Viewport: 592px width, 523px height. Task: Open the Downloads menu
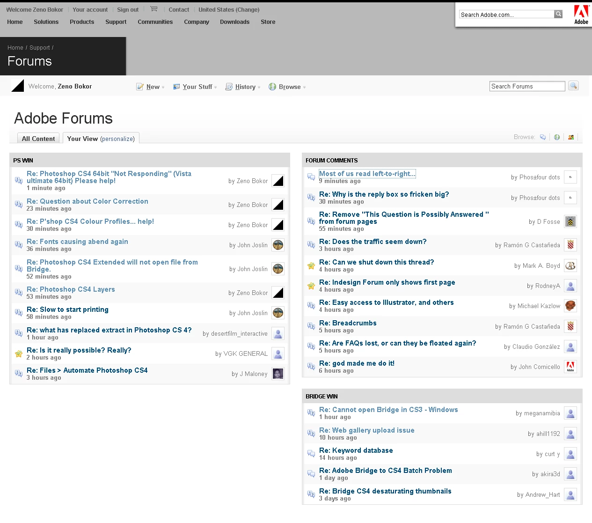click(x=235, y=22)
